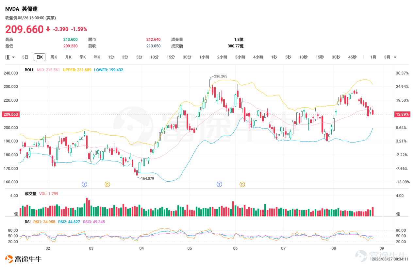Click the red down arrow beside price
Image resolution: width=414 pixels, height=268 pixels.
point(48,29)
